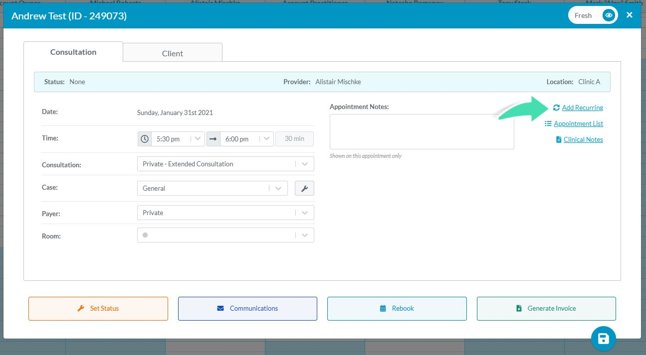Expand the Payer dropdown showing Private

(225, 213)
